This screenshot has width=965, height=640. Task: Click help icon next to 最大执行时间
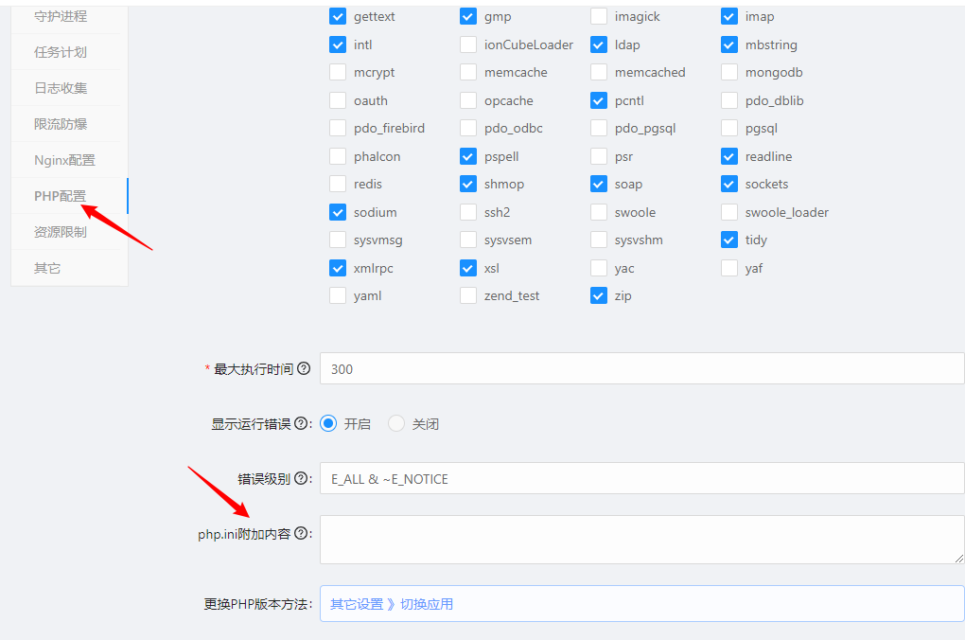click(x=304, y=369)
